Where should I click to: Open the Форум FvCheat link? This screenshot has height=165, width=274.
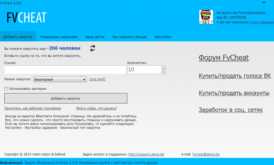(224, 58)
